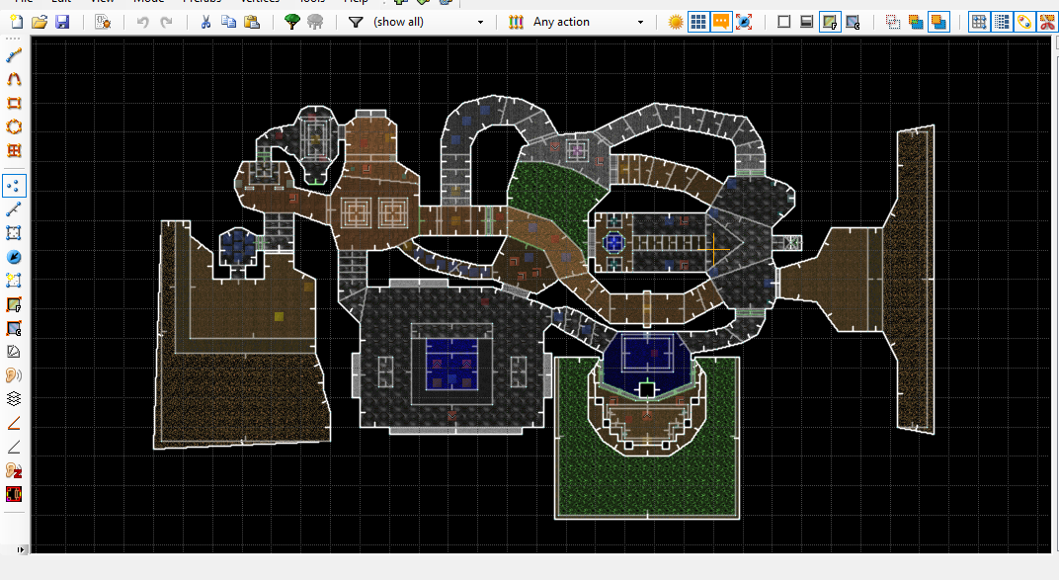Toggle grid rendering button
The image size is (1059, 580).
click(x=698, y=22)
